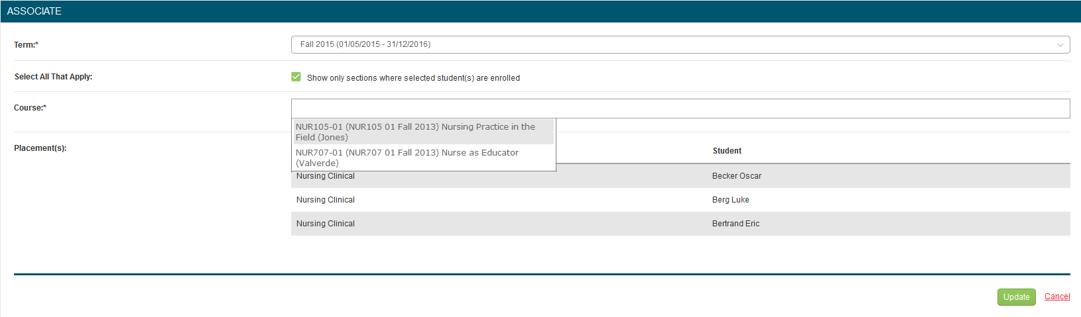The width and height of the screenshot is (1081, 317).
Task: Click Nursing Clinical in Bertrand Eric row
Action: click(x=326, y=224)
